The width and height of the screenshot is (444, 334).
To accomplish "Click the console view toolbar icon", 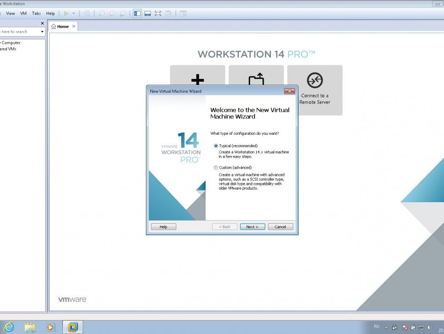I will point(183,13).
